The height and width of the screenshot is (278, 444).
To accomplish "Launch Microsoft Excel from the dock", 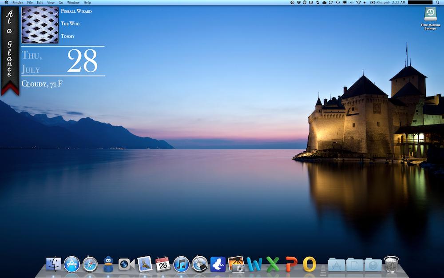I will pyautogui.click(x=273, y=264).
